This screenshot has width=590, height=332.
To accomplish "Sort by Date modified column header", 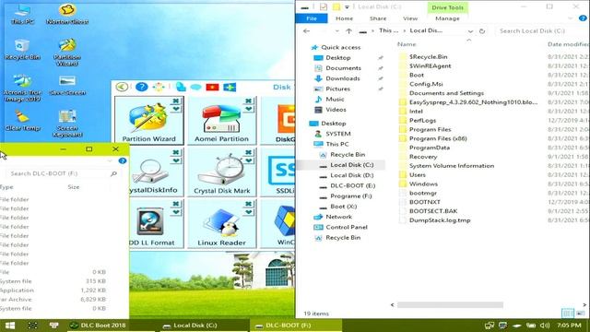I will click(568, 44).
